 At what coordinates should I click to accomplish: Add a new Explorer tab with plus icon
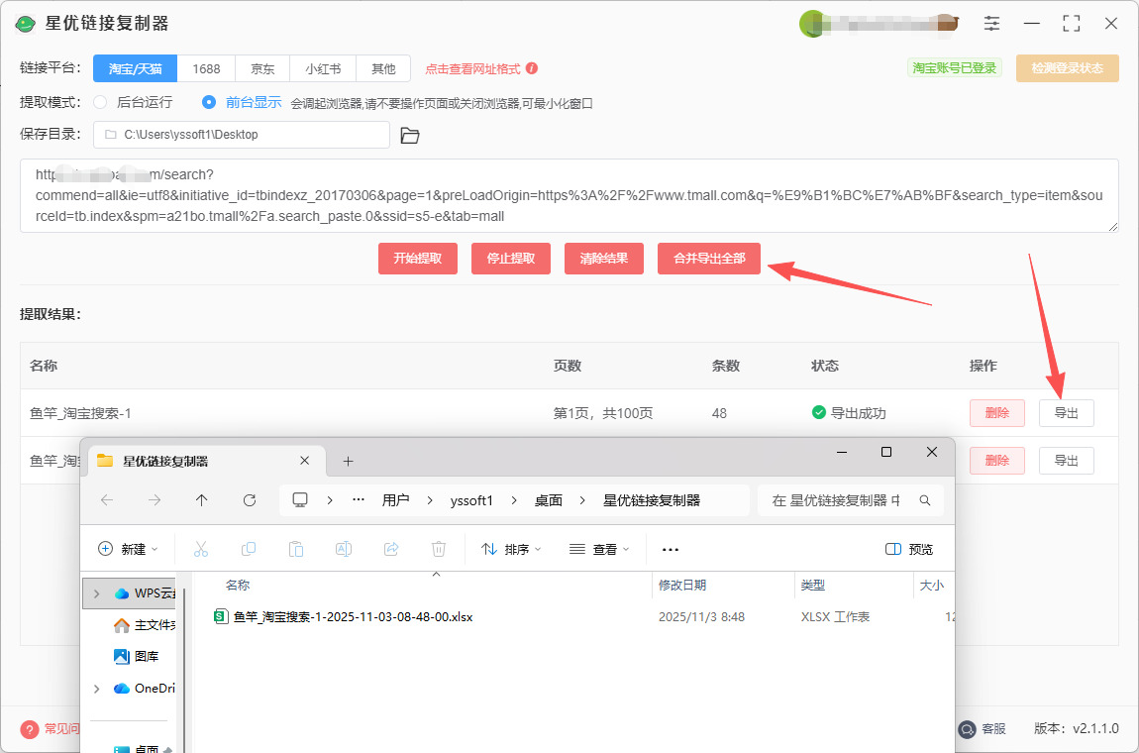pos(348,461)
